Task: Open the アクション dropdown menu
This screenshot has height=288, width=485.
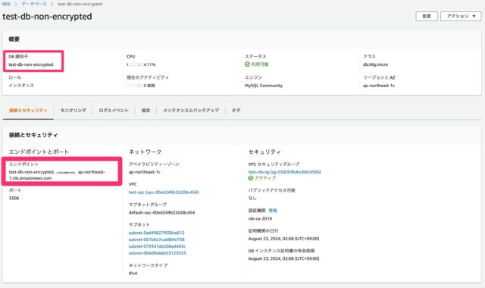Action: click(x=461, y=16)
